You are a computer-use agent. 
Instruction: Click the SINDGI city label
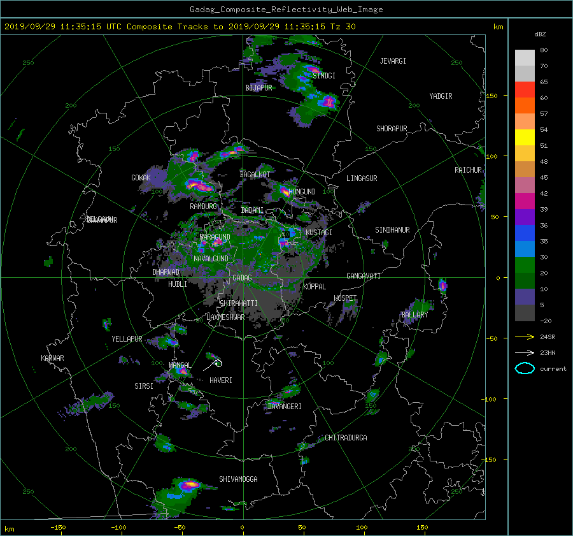[x=324, y=76]
